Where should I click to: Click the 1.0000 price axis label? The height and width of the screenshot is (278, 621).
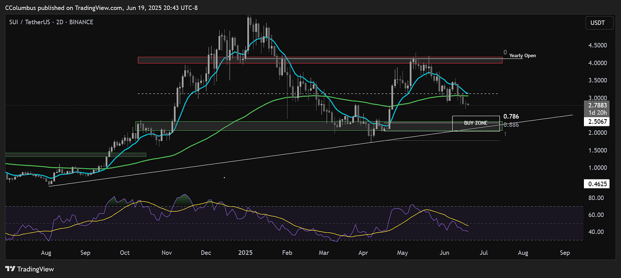pos(597,168)
